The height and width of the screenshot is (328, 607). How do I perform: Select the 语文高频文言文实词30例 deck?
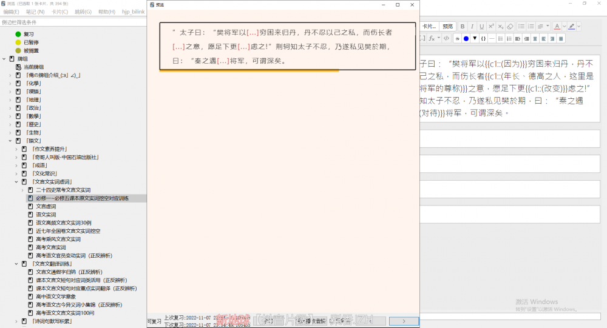coord(64,223)
